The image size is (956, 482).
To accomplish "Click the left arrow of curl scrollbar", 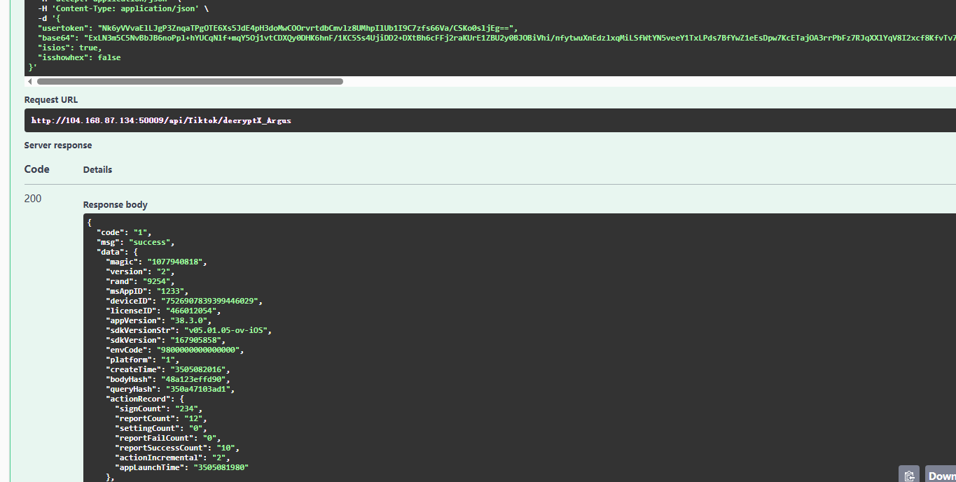I will click(29, 82).
